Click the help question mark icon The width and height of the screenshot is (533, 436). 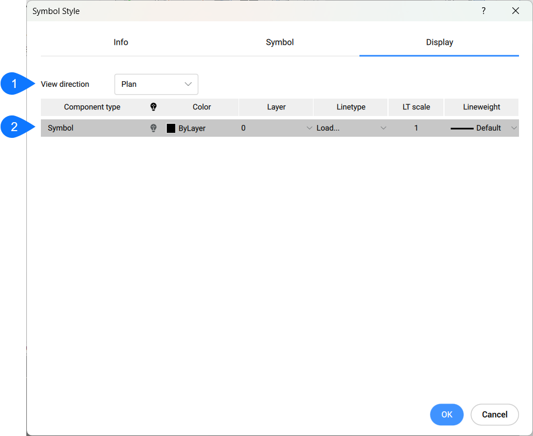click(x=483, y=11)
